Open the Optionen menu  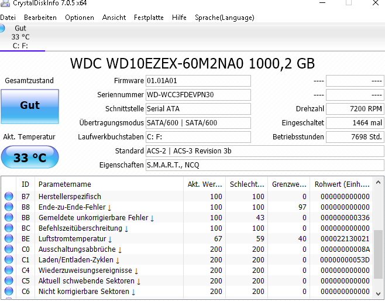click(80, 18)
